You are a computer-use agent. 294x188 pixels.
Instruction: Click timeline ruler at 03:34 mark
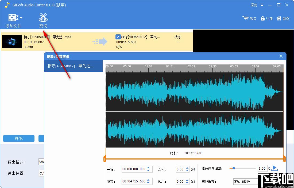[x=255, y=66]
